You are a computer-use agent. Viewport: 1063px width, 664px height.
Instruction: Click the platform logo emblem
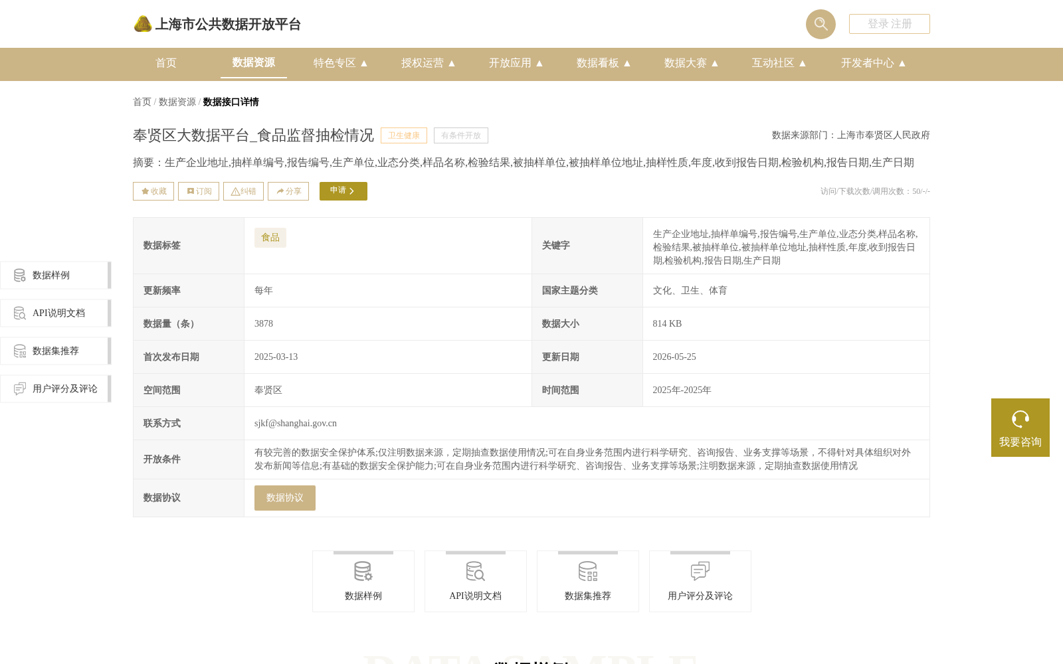click(x=143, y=24)
